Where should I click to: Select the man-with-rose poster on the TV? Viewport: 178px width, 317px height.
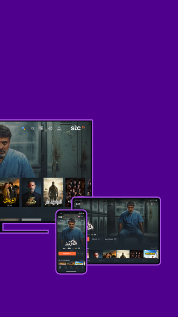point(31,192)
